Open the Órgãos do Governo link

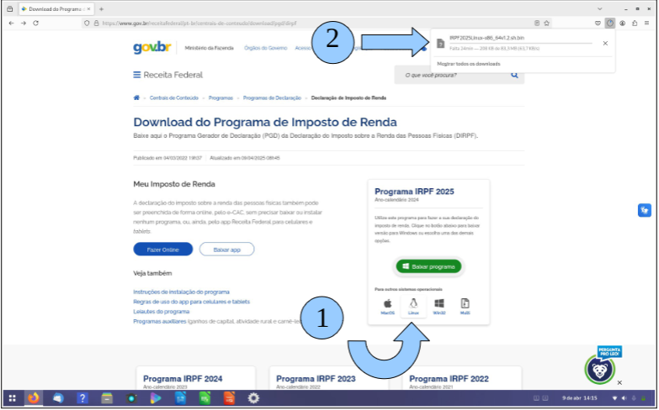[266, 48]
